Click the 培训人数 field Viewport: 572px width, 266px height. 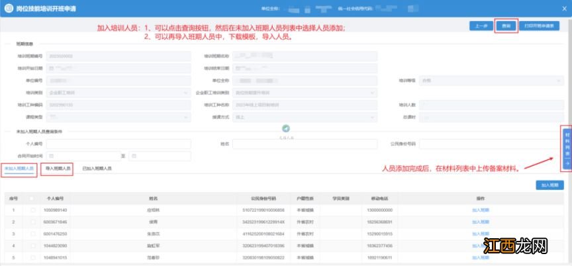[x=491, y=105]
